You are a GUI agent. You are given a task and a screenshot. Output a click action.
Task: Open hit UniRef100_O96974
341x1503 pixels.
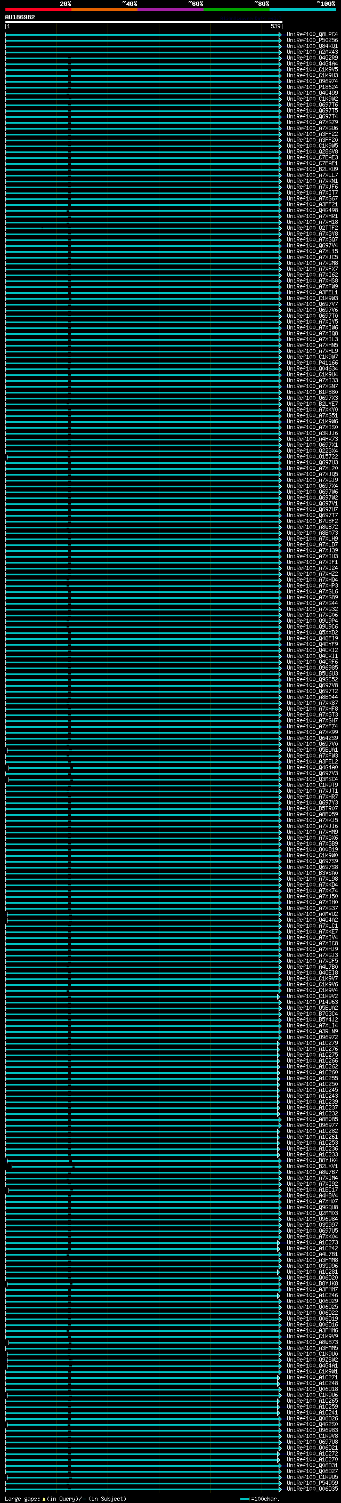[312, 81]
